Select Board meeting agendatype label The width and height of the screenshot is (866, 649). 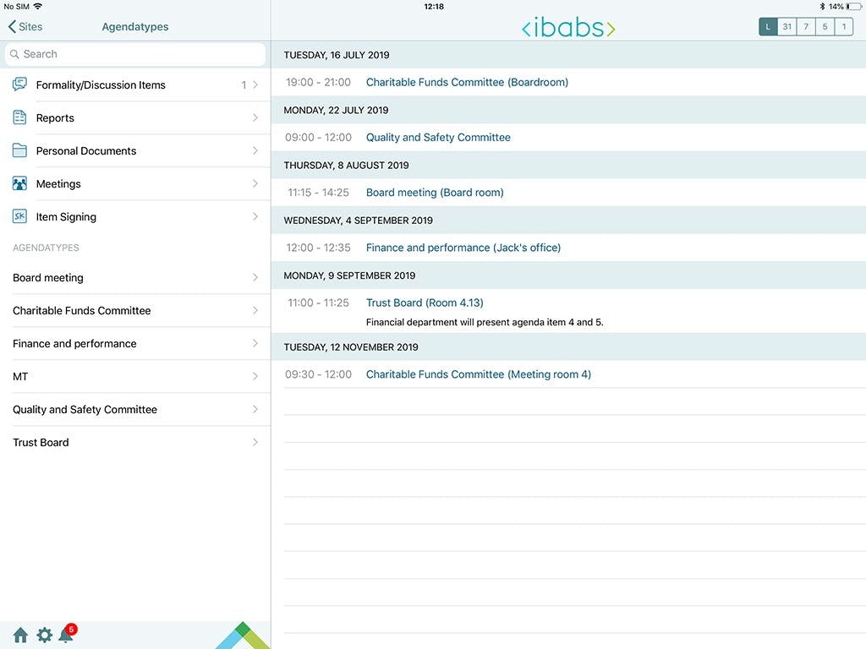[48, 277]
